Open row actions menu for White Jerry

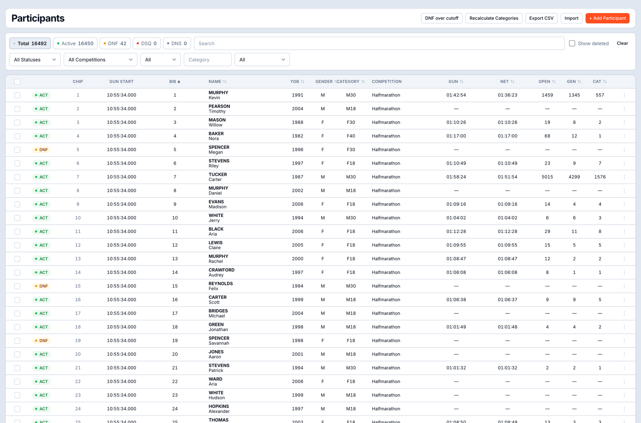624,218
